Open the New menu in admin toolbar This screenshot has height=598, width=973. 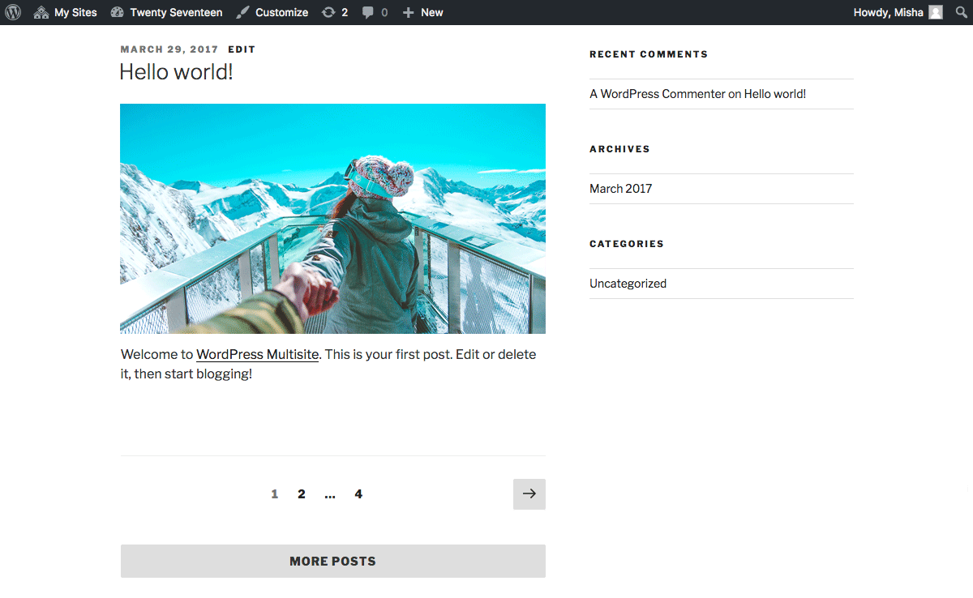click(422, 12)
